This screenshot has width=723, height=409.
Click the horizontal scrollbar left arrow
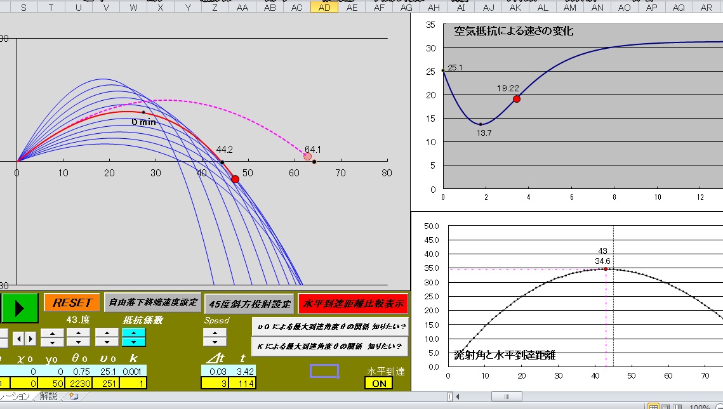click(x=458, y=396)
